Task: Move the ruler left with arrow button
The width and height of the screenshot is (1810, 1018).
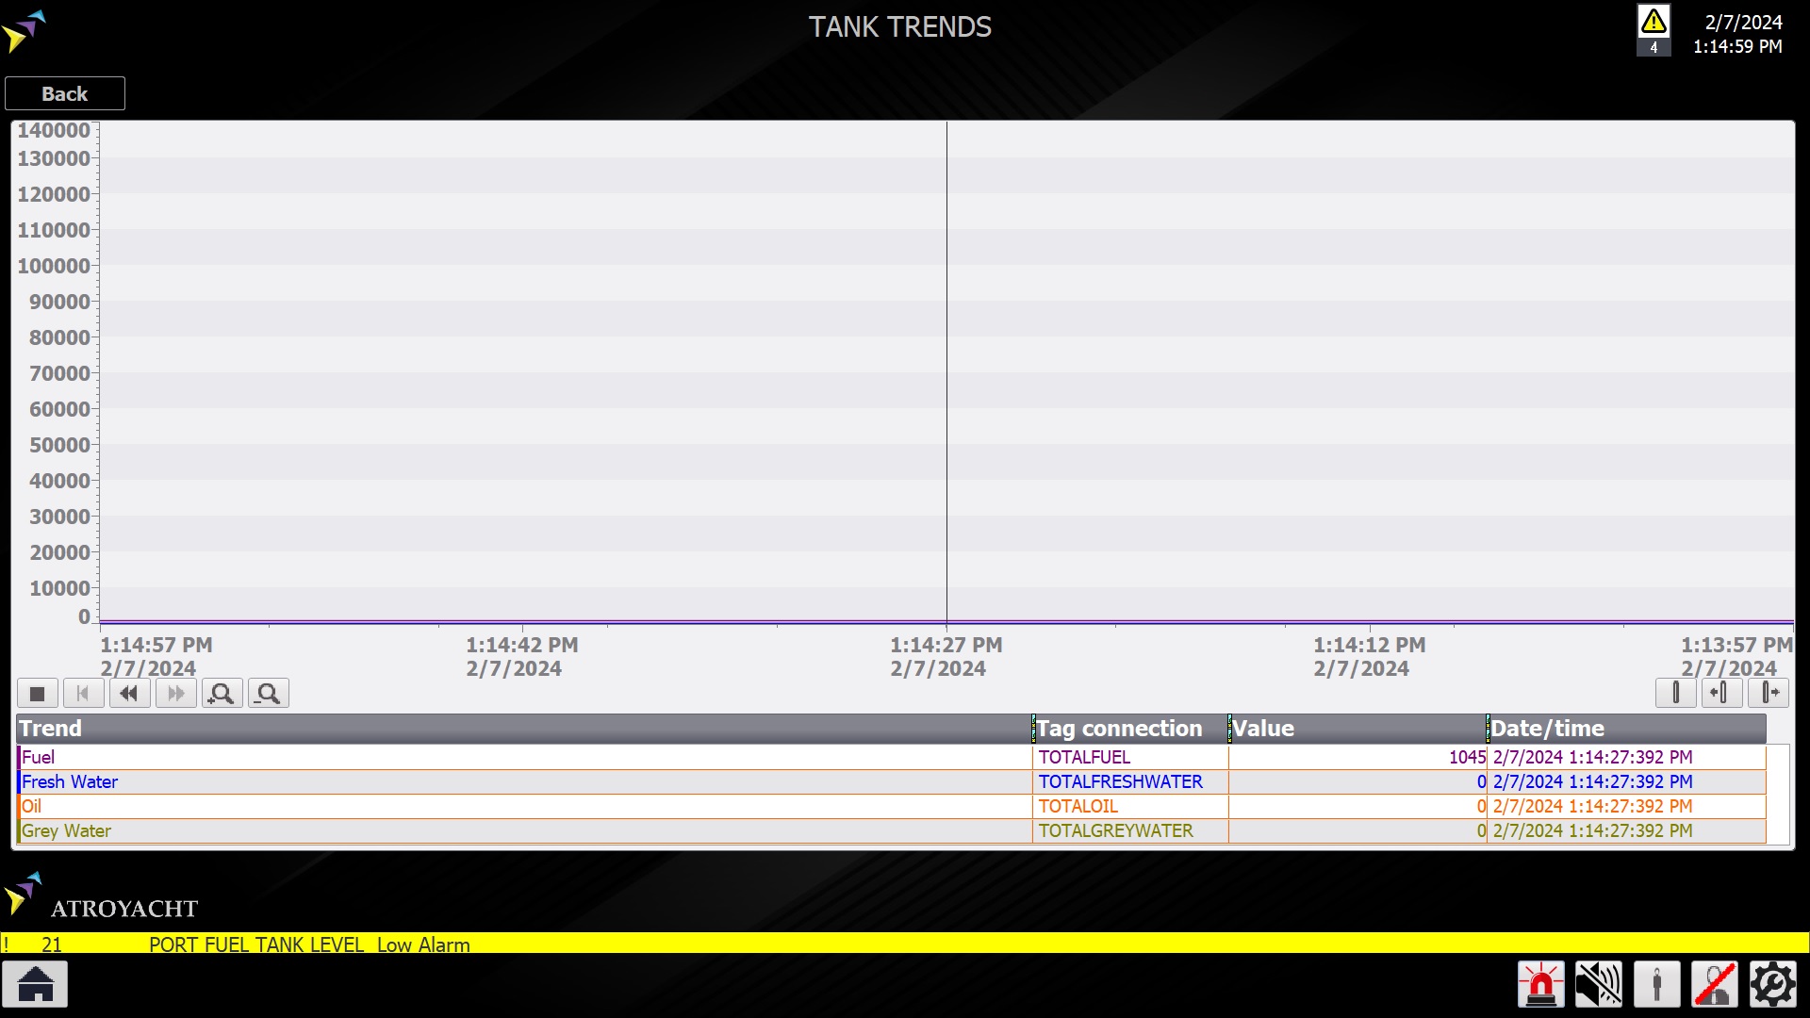Action: tap(1721, 693)
